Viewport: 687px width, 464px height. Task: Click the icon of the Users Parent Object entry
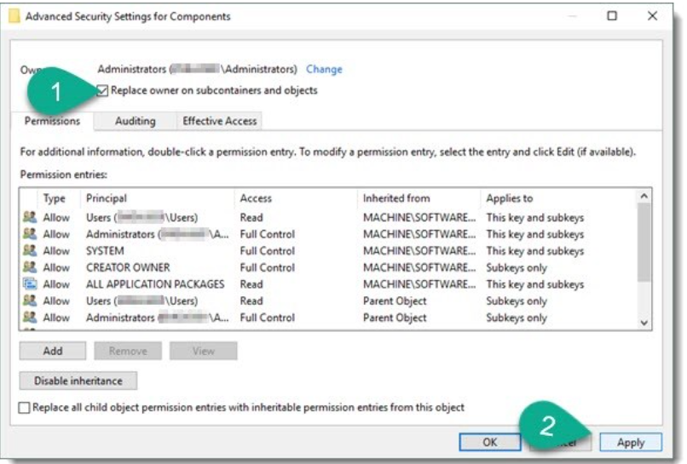(30, 301)
